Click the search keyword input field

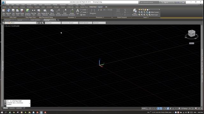149,2
